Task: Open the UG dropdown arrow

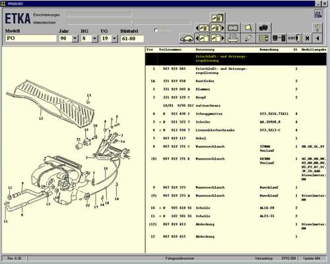Action: point(114,38)
